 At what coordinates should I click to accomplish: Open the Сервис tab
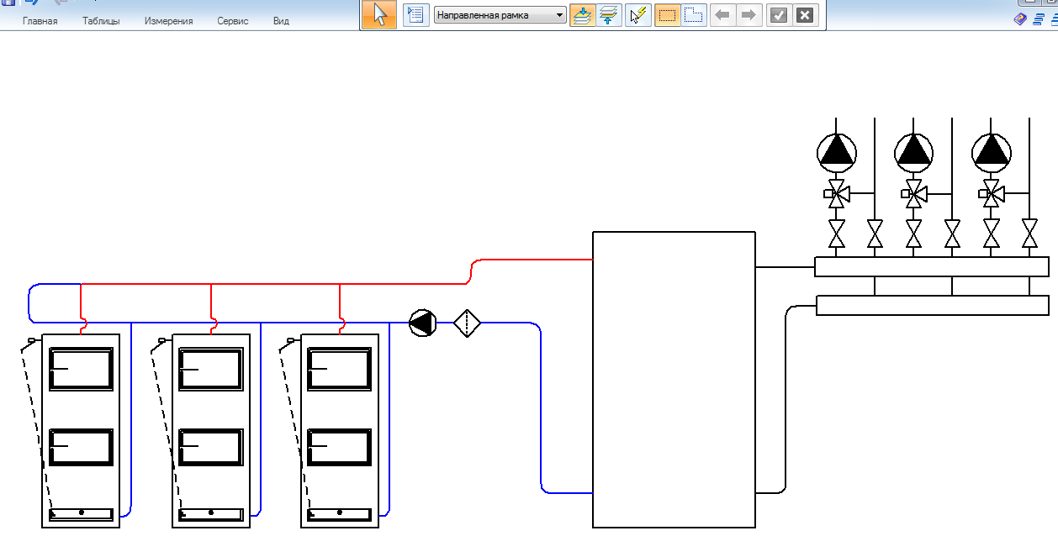pos(233,21)
